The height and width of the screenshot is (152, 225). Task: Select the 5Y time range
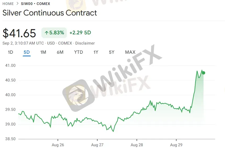112,52
